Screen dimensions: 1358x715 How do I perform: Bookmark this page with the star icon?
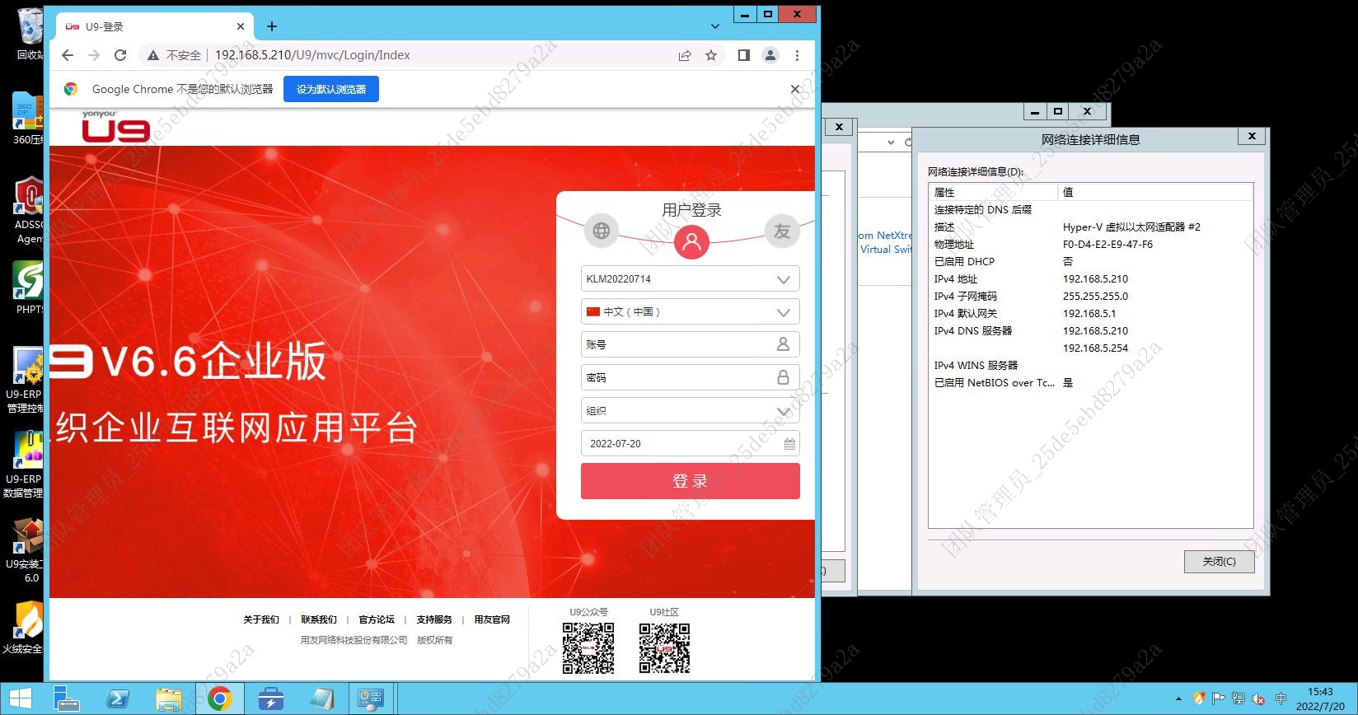tap(711, 55)
